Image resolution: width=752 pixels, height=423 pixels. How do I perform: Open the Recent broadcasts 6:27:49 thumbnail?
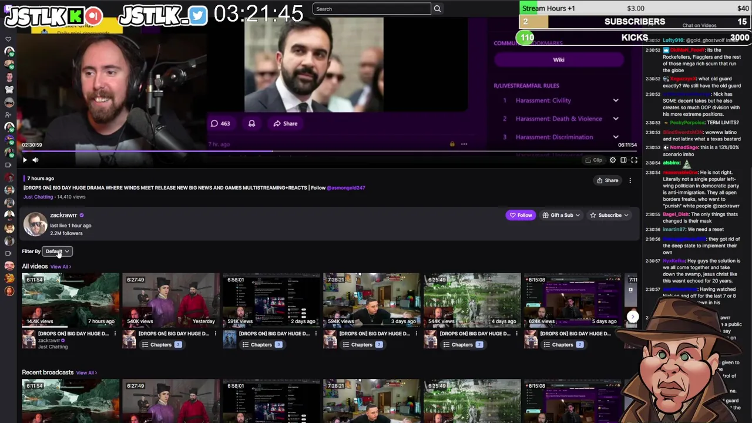click(x=170, y=401)
